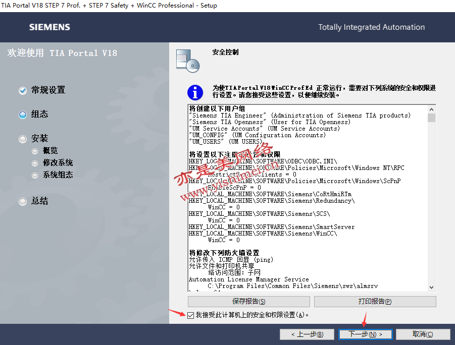Viewport: 455px width, 345px height.
Task: Select the 常规设置 step indicator
Action: click(x=23, y=91)
